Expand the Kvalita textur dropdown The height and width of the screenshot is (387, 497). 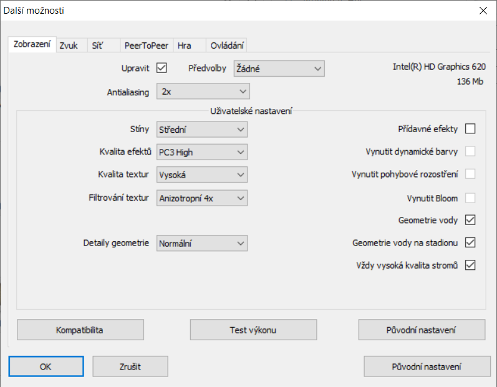(x=201, y=175)
